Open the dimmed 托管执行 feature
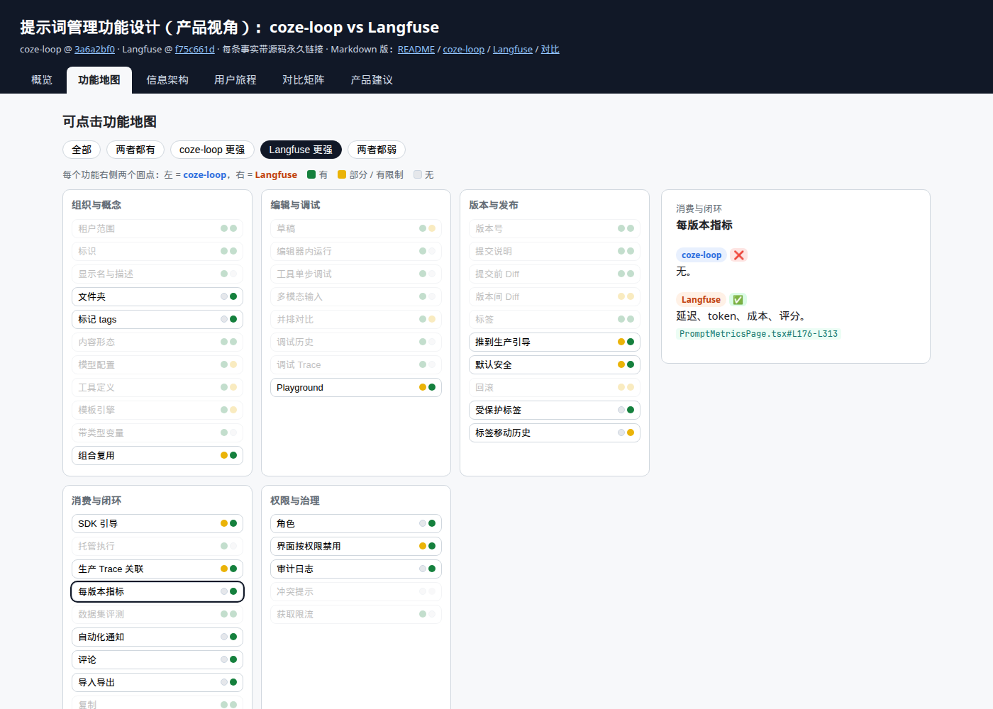This screenshot has height=709, width=993. [157, 546]
